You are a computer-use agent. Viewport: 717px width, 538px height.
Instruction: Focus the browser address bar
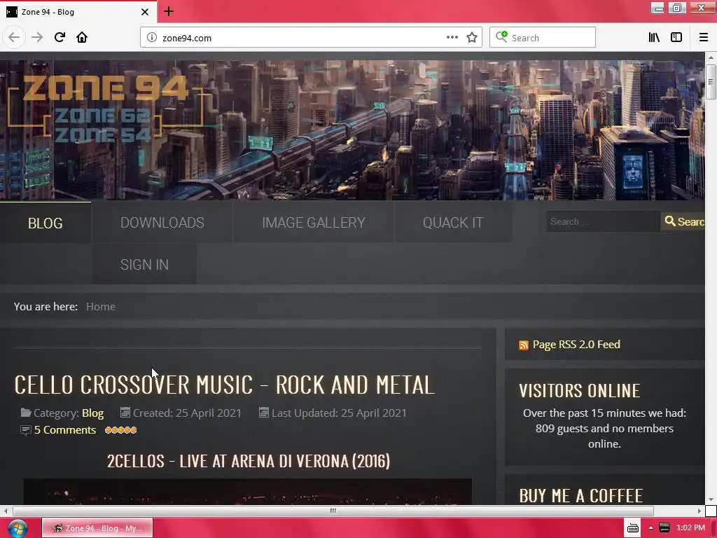[x=302, y=38]
